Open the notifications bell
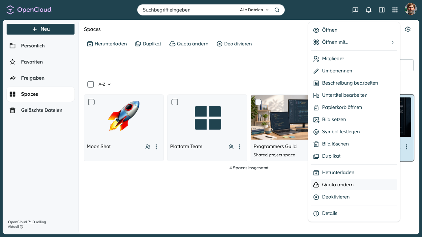Viewport: 422px width, 237px height. pos(369,10)
